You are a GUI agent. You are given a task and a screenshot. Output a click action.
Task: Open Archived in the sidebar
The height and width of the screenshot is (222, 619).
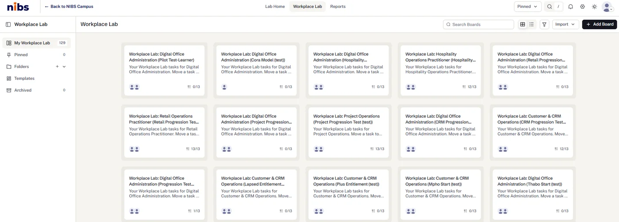(36, 90)
